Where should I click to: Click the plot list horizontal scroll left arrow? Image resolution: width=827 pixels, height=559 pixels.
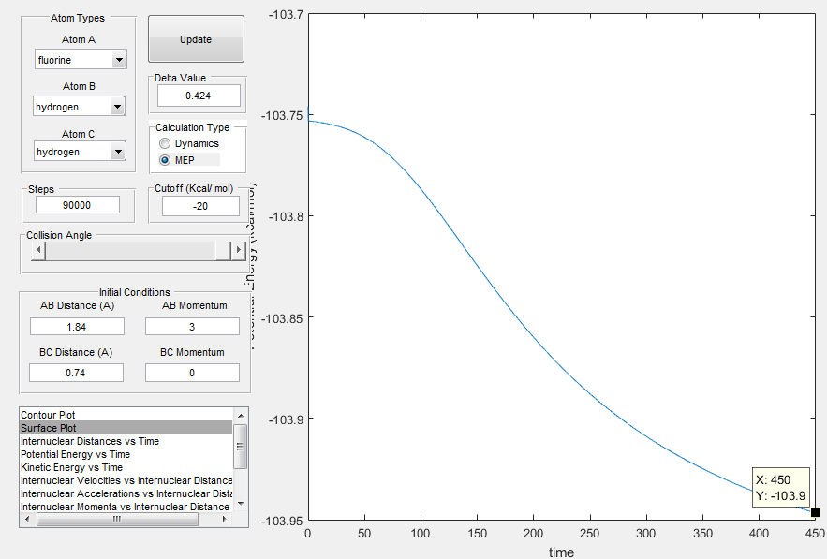coord(27,519)
